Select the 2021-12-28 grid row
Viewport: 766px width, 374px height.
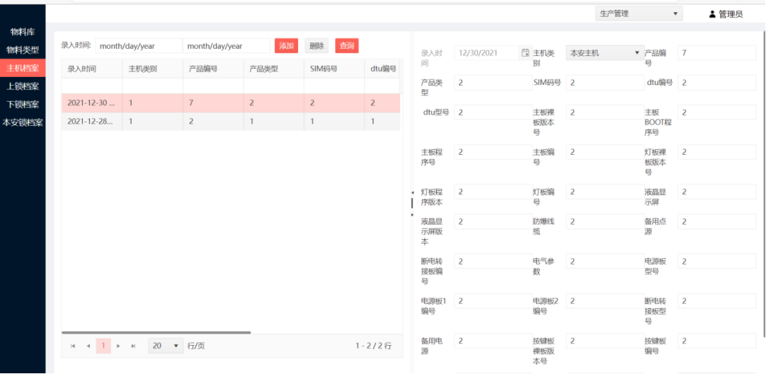231,122
